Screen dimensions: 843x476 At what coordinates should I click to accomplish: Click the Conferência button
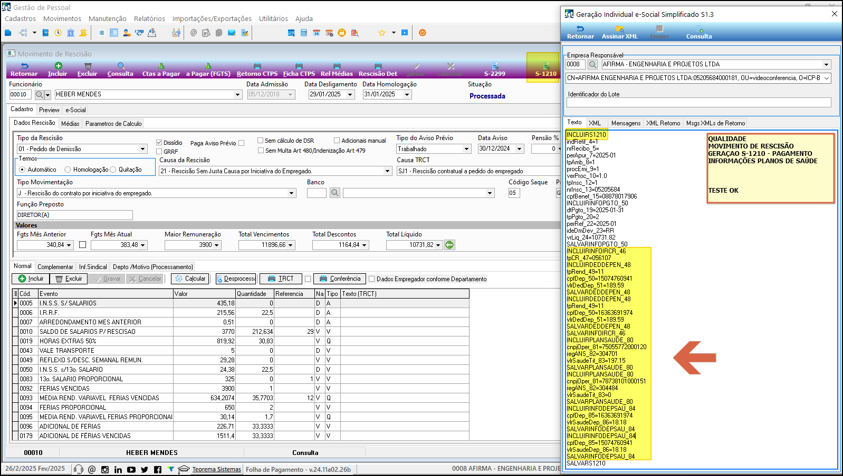click(x=340, y=279)
